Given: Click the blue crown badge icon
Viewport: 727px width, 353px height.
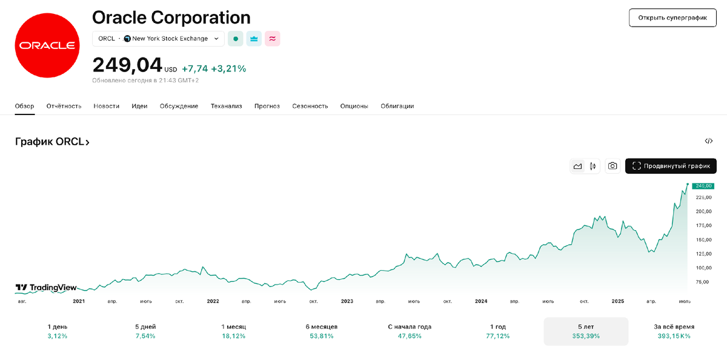Looking at the screenshot, I should point(254,39).
